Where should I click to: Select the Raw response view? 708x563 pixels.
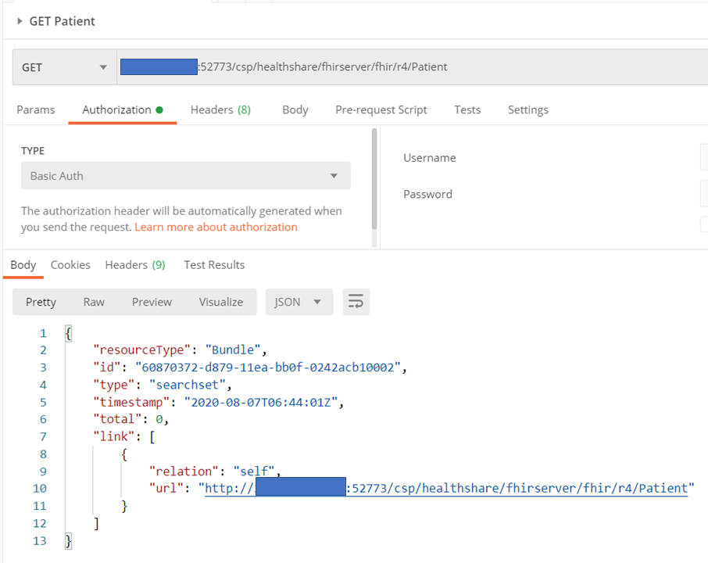[x=94, y=302]
